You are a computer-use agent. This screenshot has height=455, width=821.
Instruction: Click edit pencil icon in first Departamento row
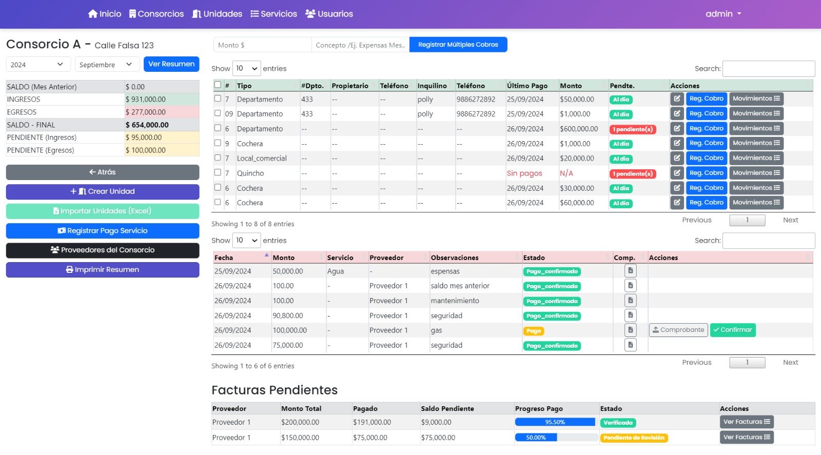[677, 99]
